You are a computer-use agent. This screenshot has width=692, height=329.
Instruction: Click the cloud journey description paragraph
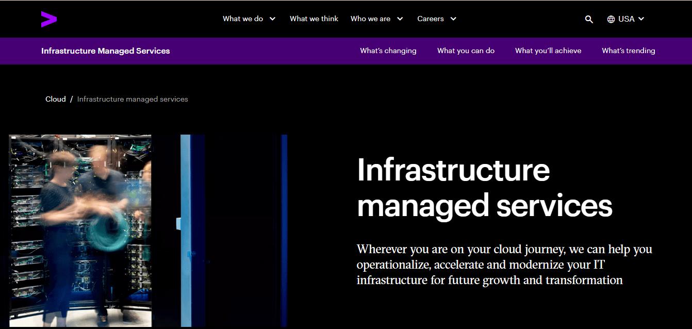point(504,265)
